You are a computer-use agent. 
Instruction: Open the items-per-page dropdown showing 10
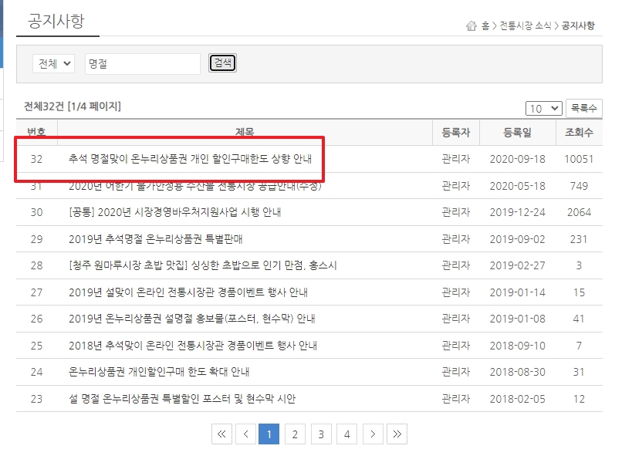[544, 108]
